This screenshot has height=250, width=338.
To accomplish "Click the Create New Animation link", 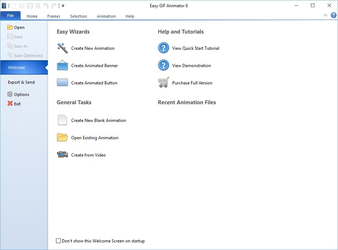I will click(93, 48).
